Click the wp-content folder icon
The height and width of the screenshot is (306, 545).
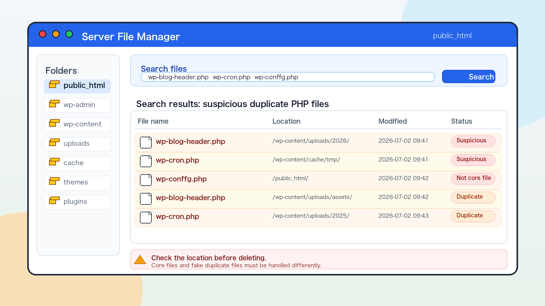[x=54, y=123]
